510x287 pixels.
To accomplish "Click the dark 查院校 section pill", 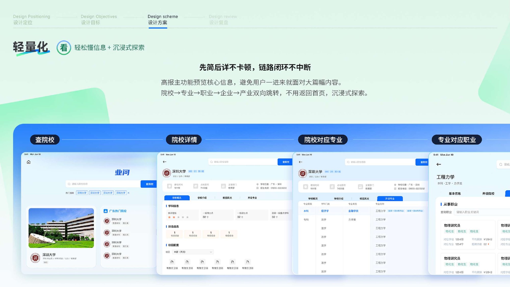I will pyautogui.click(x=45, y=140).
